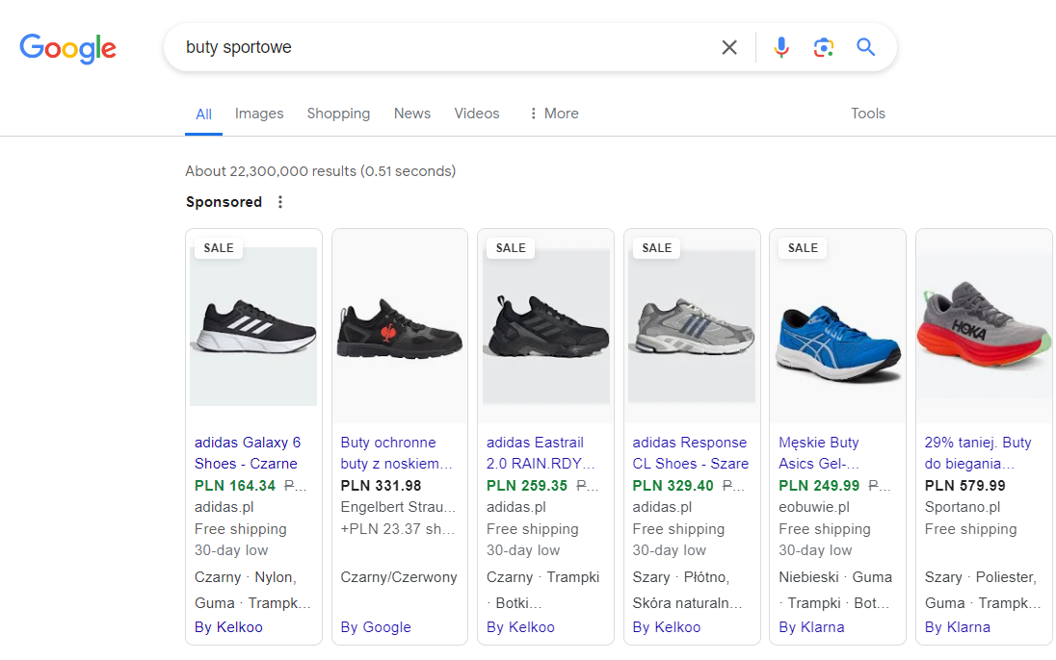This screenshot has height=660, width=1056.
Task: Select the All tab
Action: coord(203,114)
